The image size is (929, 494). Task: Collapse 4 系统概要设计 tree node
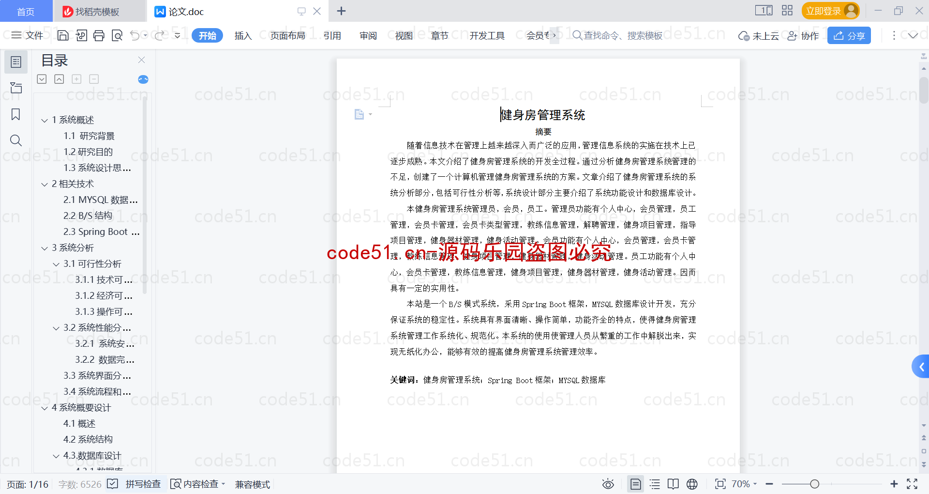click(45, 408)
